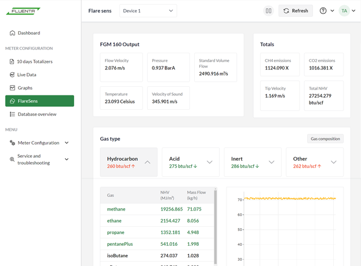This screenshot has width=361, height=266.
Task: Pause live updates with the pause button
Action: [268, 11]
